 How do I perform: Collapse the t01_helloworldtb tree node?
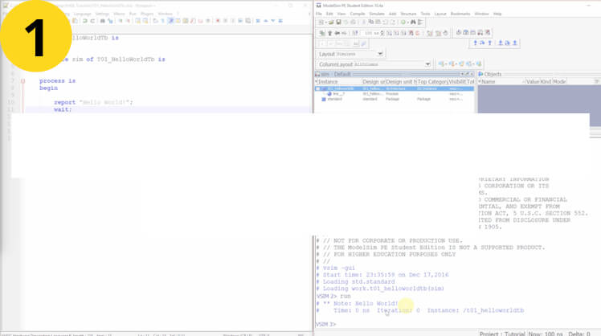coord(317,88)
